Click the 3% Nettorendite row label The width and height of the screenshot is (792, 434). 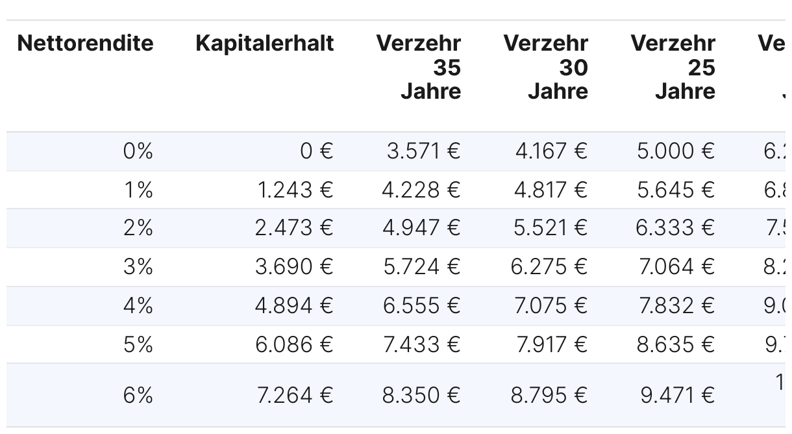(138, 267)
